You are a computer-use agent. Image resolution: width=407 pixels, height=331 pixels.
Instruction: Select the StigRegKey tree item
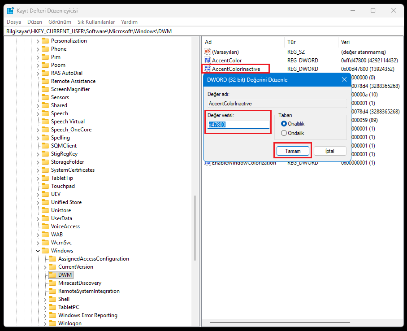pos(64,154)
